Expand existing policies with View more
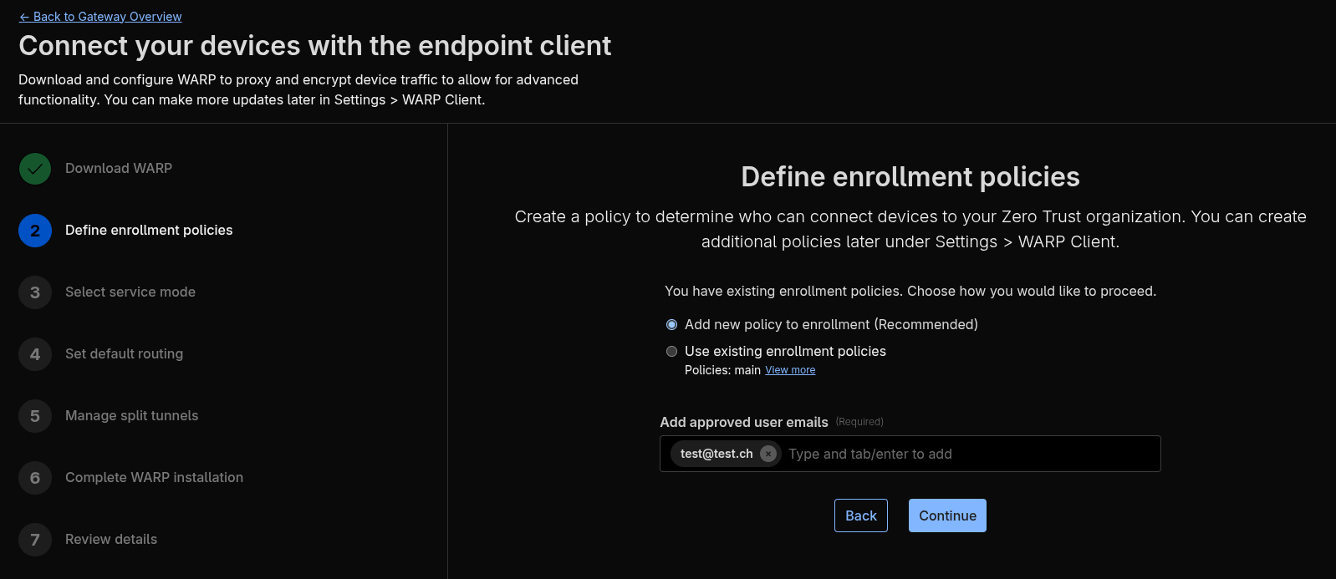 790,370
